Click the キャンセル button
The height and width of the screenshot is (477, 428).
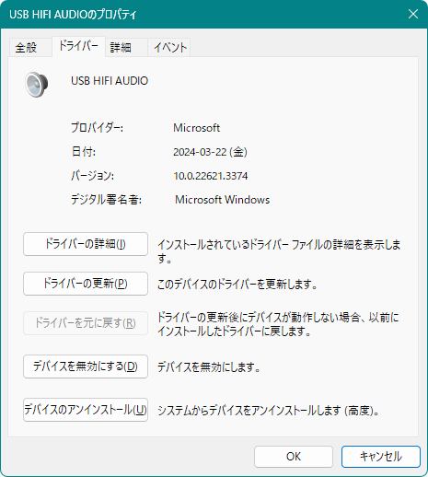[381, 457]
